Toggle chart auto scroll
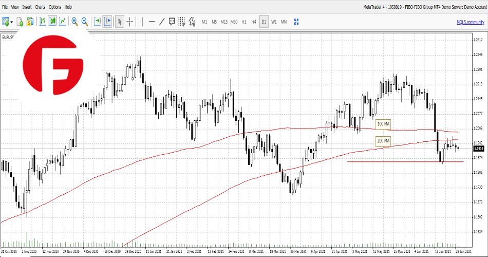Viewport: 488px width, 257px height. click(97, 22)
